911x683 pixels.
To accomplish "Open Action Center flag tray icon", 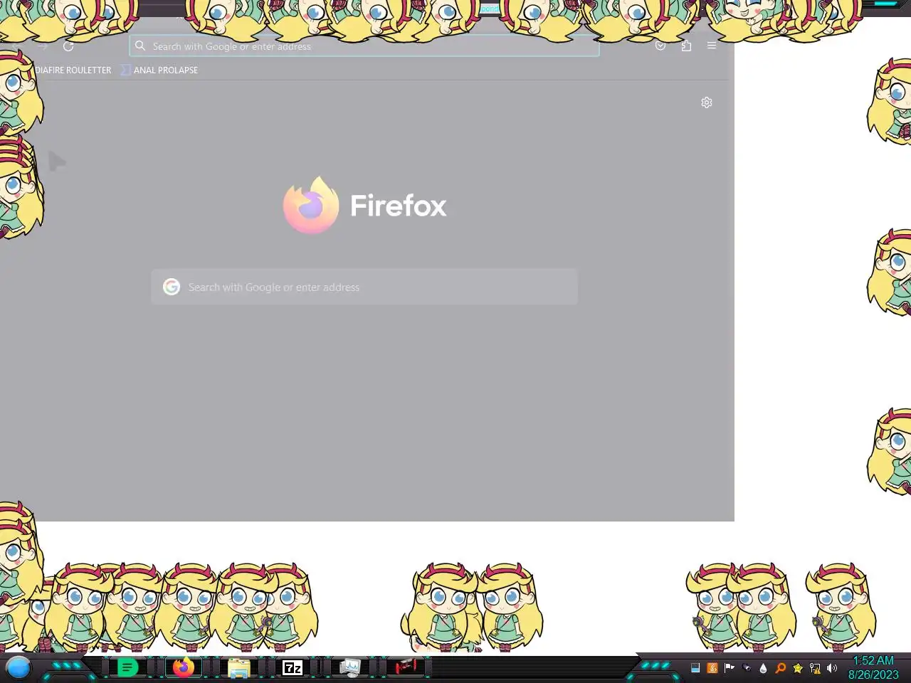I will click(730, 668).
